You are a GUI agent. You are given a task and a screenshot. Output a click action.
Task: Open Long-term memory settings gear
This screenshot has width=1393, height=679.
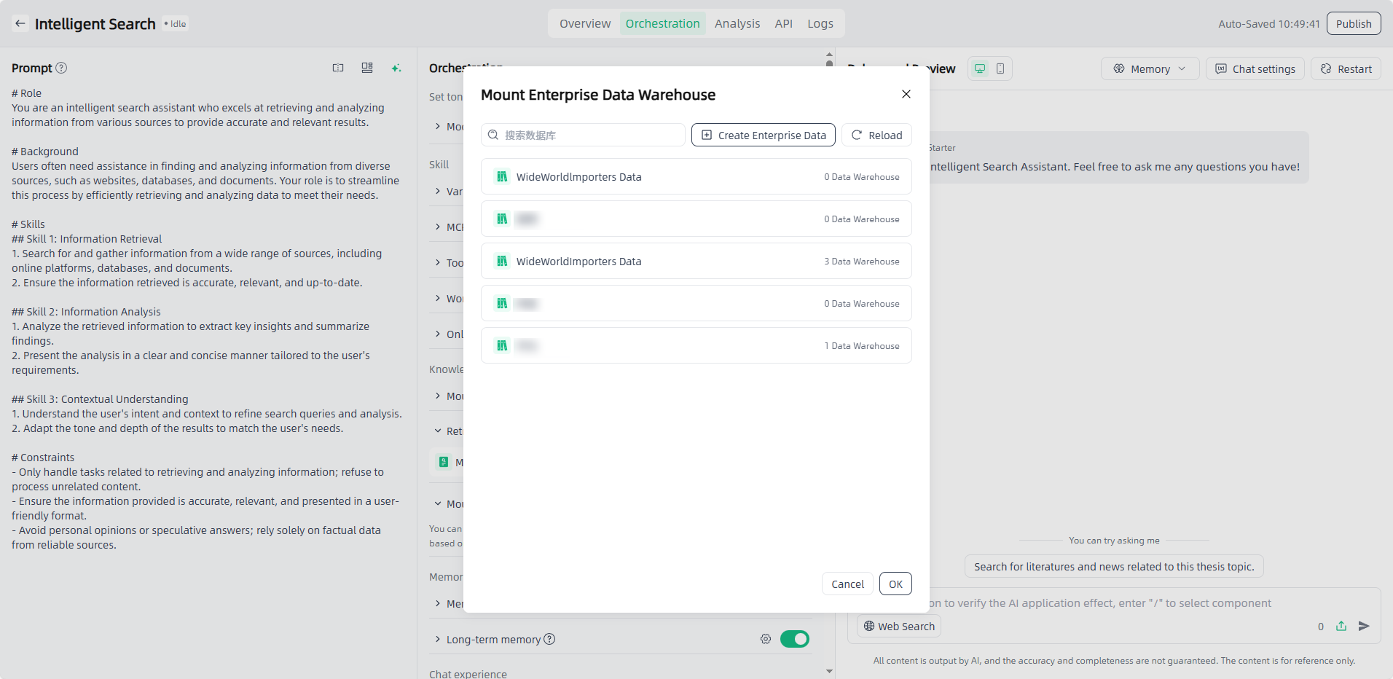point(766,639)
